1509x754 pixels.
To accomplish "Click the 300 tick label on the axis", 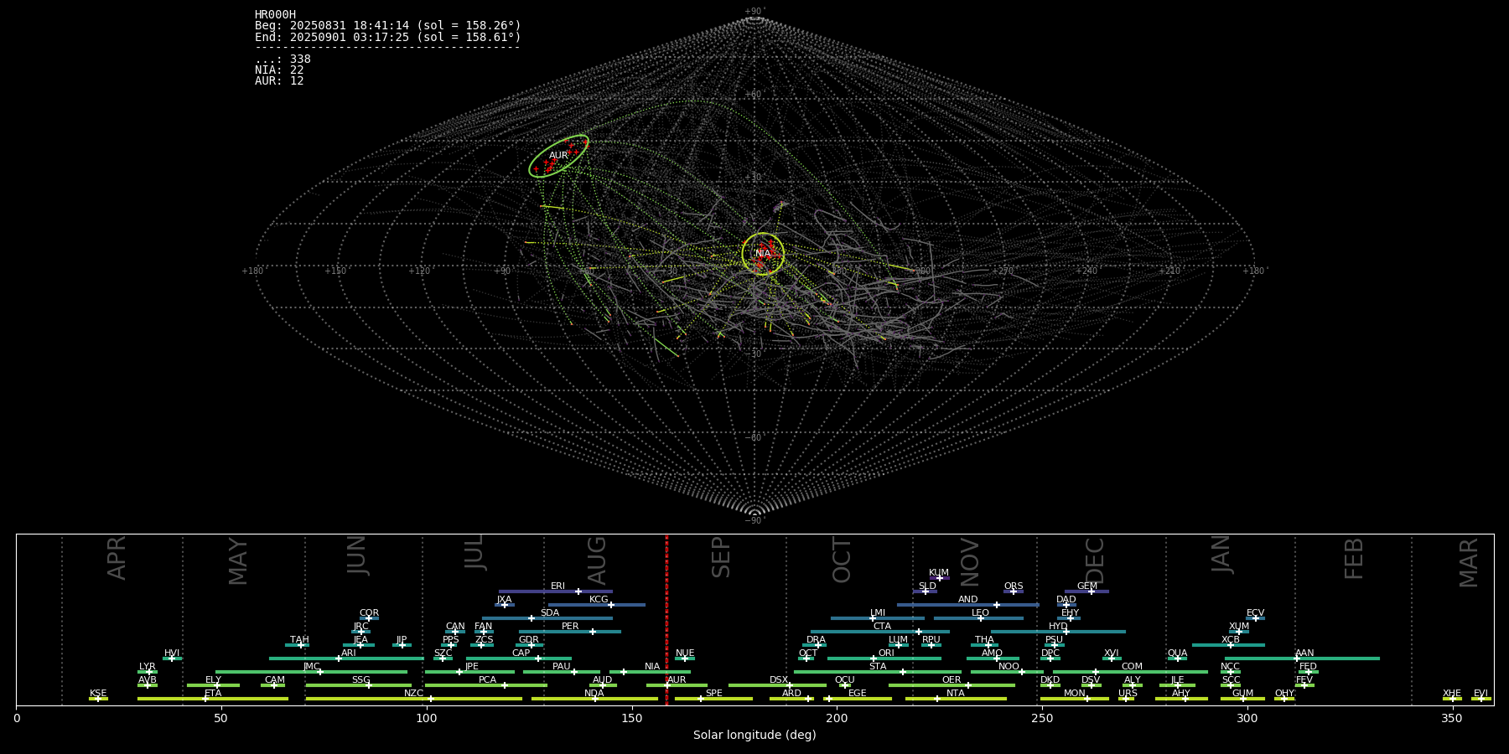I will 1247,719.
